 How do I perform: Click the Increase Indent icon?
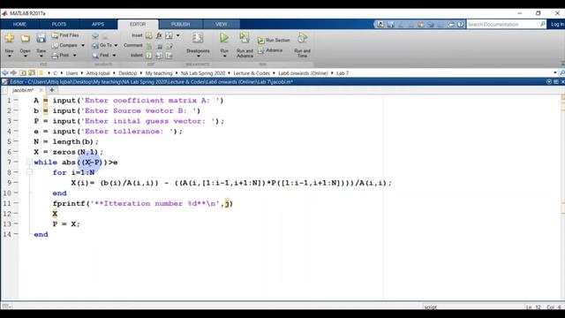point(159,56)
